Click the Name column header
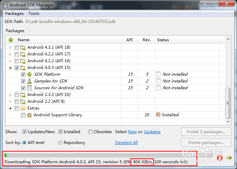This screenshot has width=237, height=169. [63, 40]
